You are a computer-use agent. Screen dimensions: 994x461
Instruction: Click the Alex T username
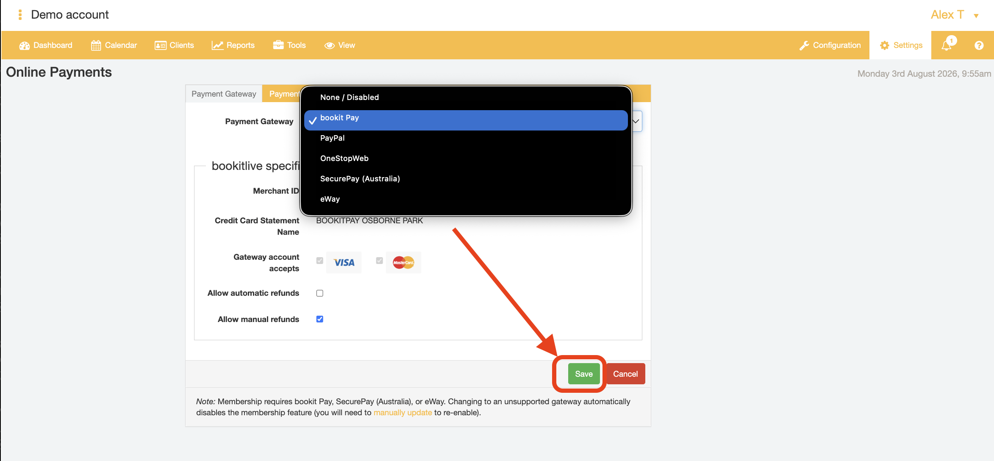947,15
